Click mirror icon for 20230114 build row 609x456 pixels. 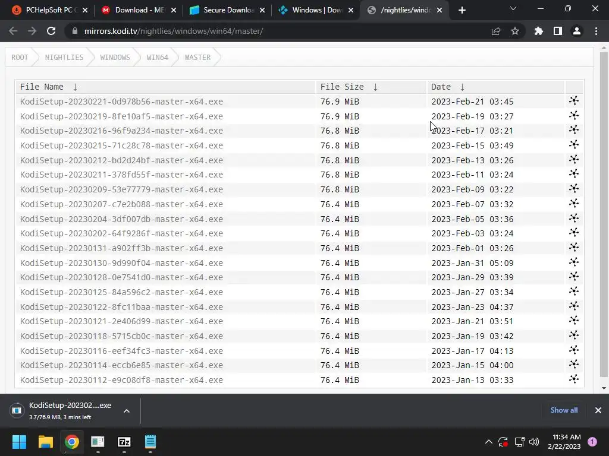[574, 364]
